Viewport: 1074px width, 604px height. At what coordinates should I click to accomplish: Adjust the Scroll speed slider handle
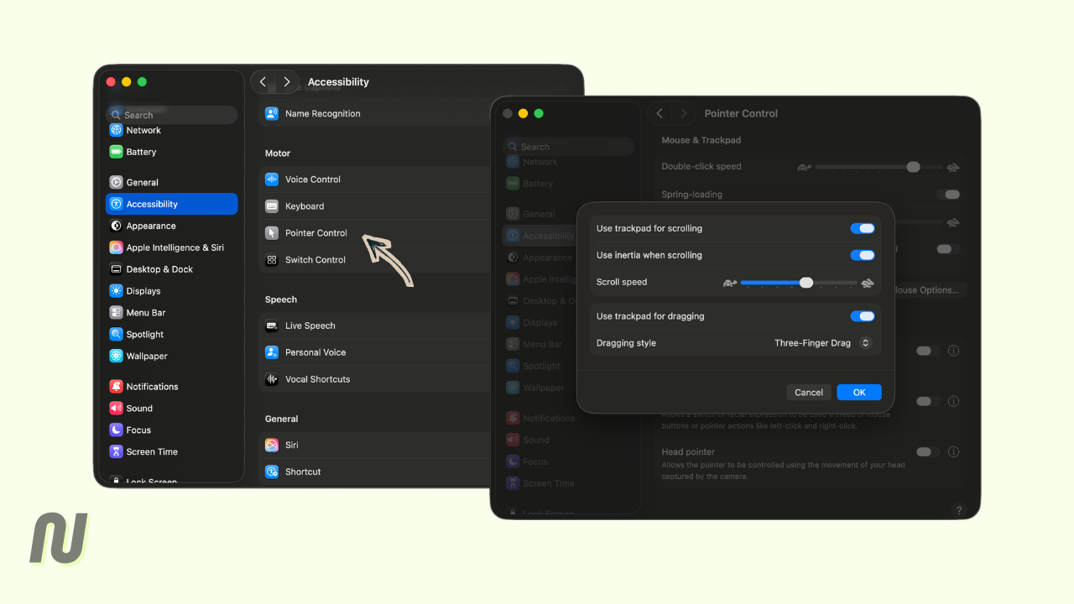point(805,283)
